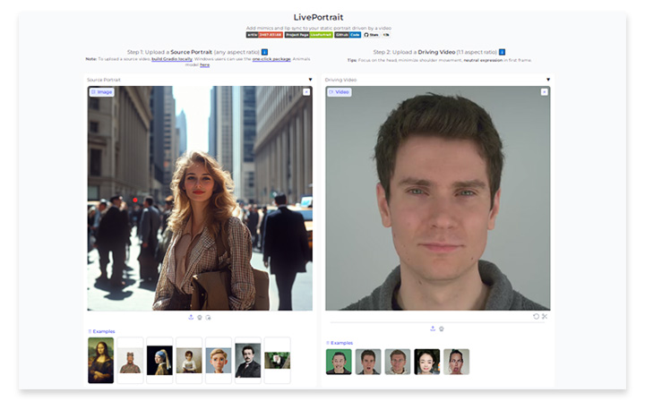Click the clipboard paste icon under Source Portrait
The width and height of the screenshot is (645, 401).
click(x=208, y=317)
